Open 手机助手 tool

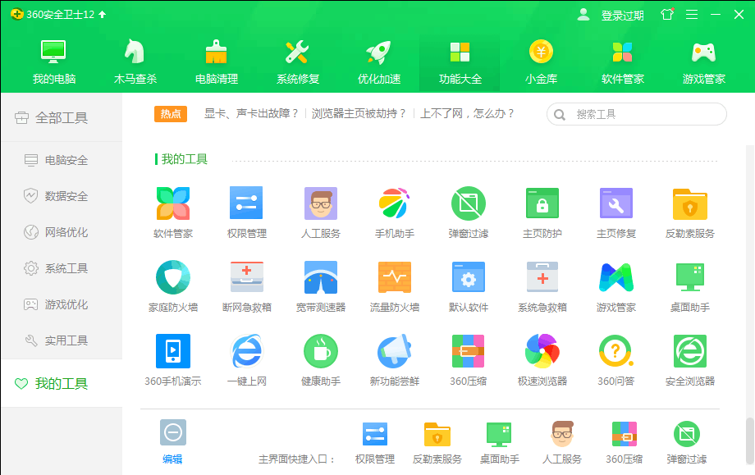[x=395, y=203]
